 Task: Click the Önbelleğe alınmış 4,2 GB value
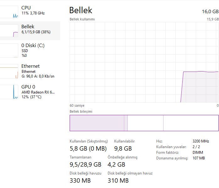pyautogui.click(x=116, y=164)
